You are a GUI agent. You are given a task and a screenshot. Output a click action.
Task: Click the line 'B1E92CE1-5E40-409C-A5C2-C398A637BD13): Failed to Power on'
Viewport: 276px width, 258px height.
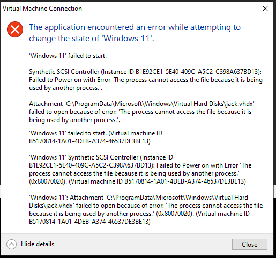[x=140, y=165]
